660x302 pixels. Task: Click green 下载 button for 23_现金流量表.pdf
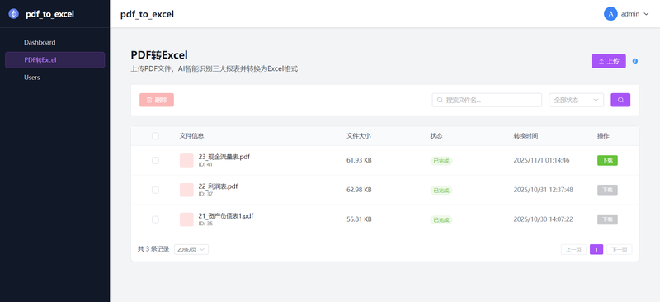coord(607,160)
